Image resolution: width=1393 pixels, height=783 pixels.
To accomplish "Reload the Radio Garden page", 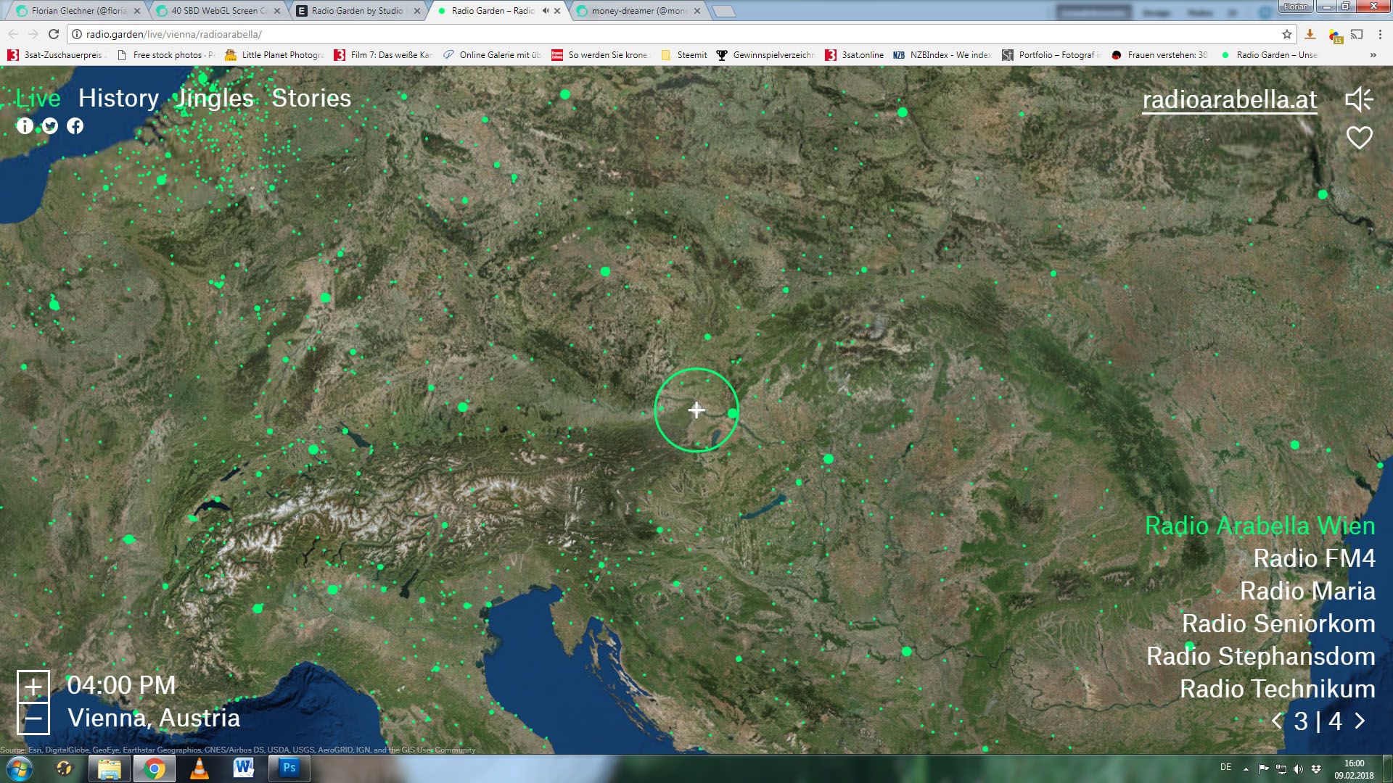I will [x=54, y=34].
